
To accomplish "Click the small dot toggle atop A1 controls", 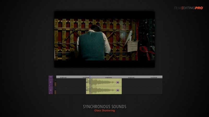I will (55, 80).
